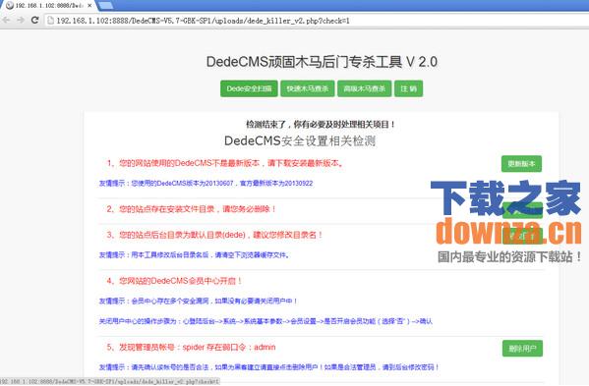Click the 高级木马查杀 button
The height and width of the screenshot is (386, 589).
365,89
